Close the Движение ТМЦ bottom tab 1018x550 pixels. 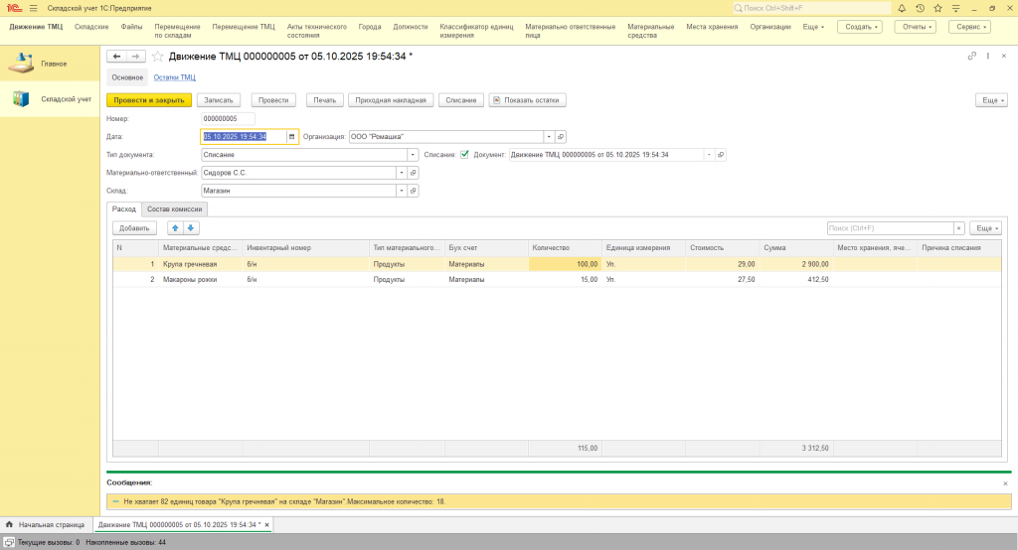click(266, 525)
